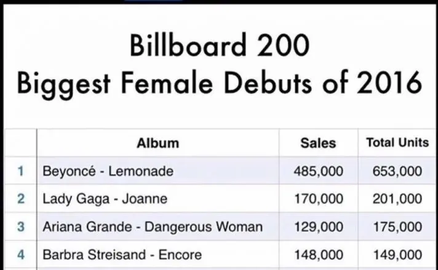Click Joanne's sales value 170,000
This screenshot has width=438, height=270.
point(319,199)
